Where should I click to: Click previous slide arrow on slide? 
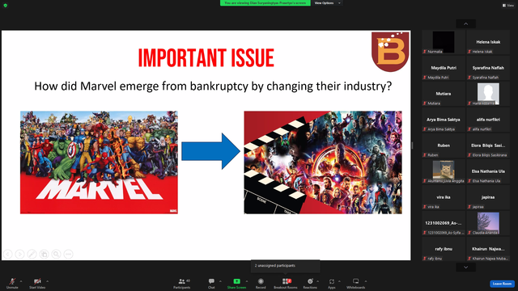pos(7,254)
